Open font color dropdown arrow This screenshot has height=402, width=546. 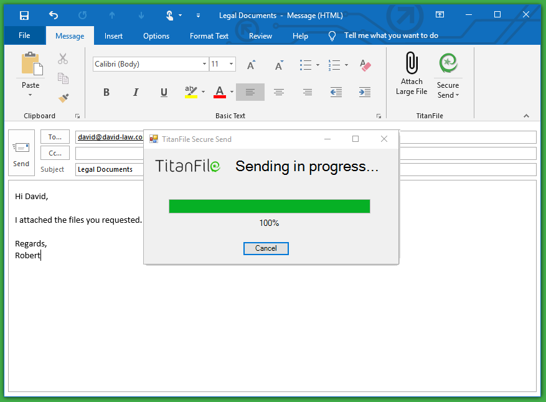point(232,92)
